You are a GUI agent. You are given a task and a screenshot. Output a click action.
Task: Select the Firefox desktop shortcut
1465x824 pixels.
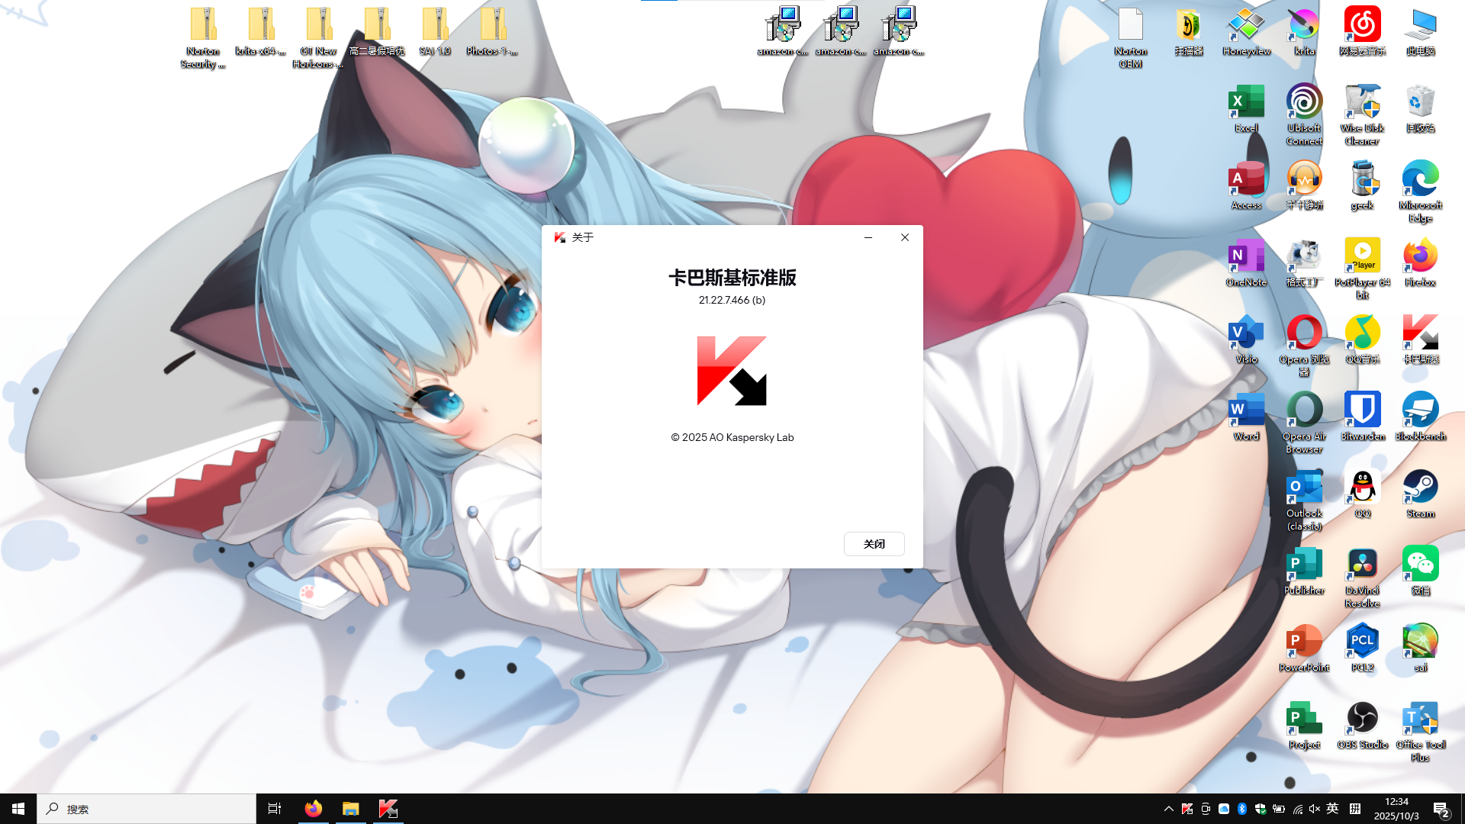tap(1420, 262)
